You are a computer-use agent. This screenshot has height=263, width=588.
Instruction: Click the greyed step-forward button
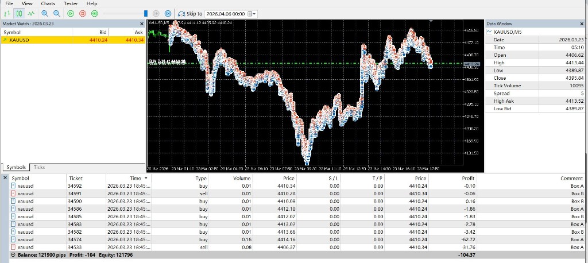pos(157,14)
